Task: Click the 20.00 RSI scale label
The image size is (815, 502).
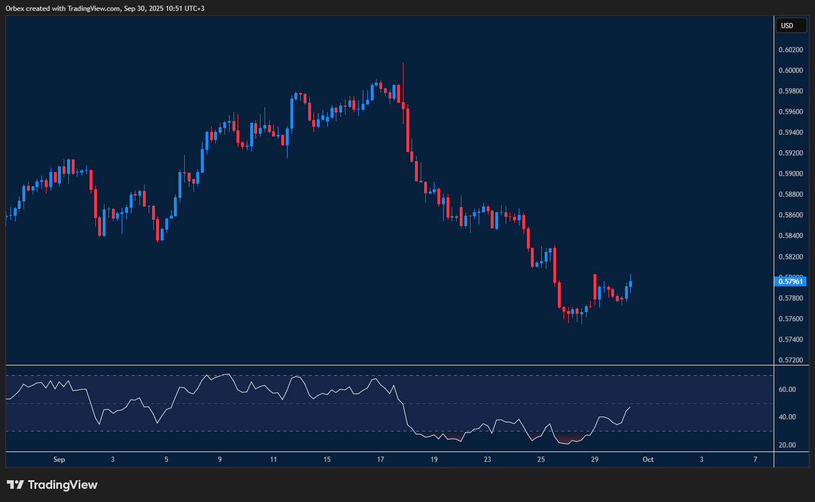Action: (787, 445)
